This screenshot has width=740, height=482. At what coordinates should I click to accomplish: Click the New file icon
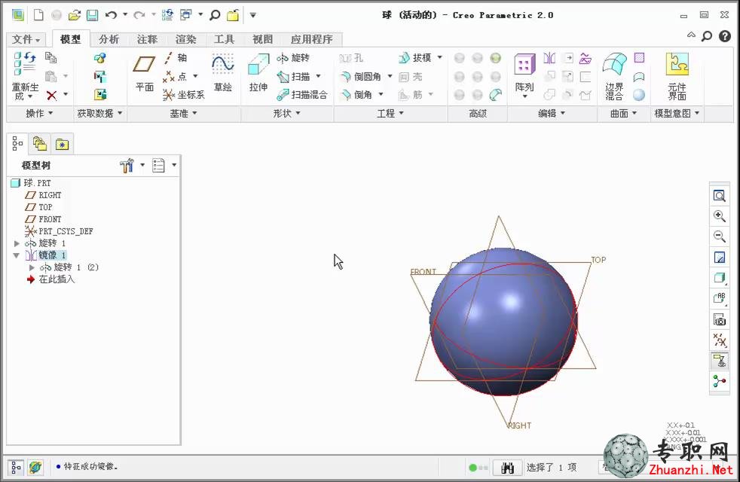coord(38,15)
